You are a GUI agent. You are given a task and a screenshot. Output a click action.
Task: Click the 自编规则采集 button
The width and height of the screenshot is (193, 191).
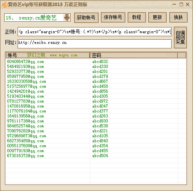180,38
